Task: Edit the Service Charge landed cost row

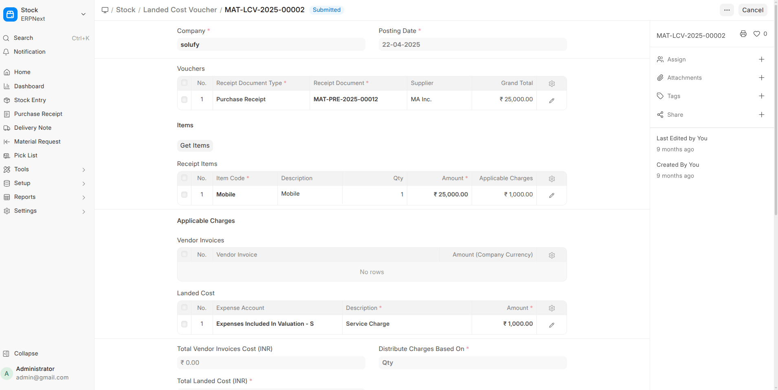Action: pos(552,325)
